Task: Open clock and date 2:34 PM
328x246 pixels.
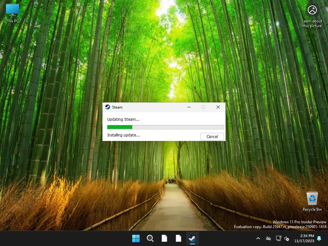Action: (x=304, y=238)
